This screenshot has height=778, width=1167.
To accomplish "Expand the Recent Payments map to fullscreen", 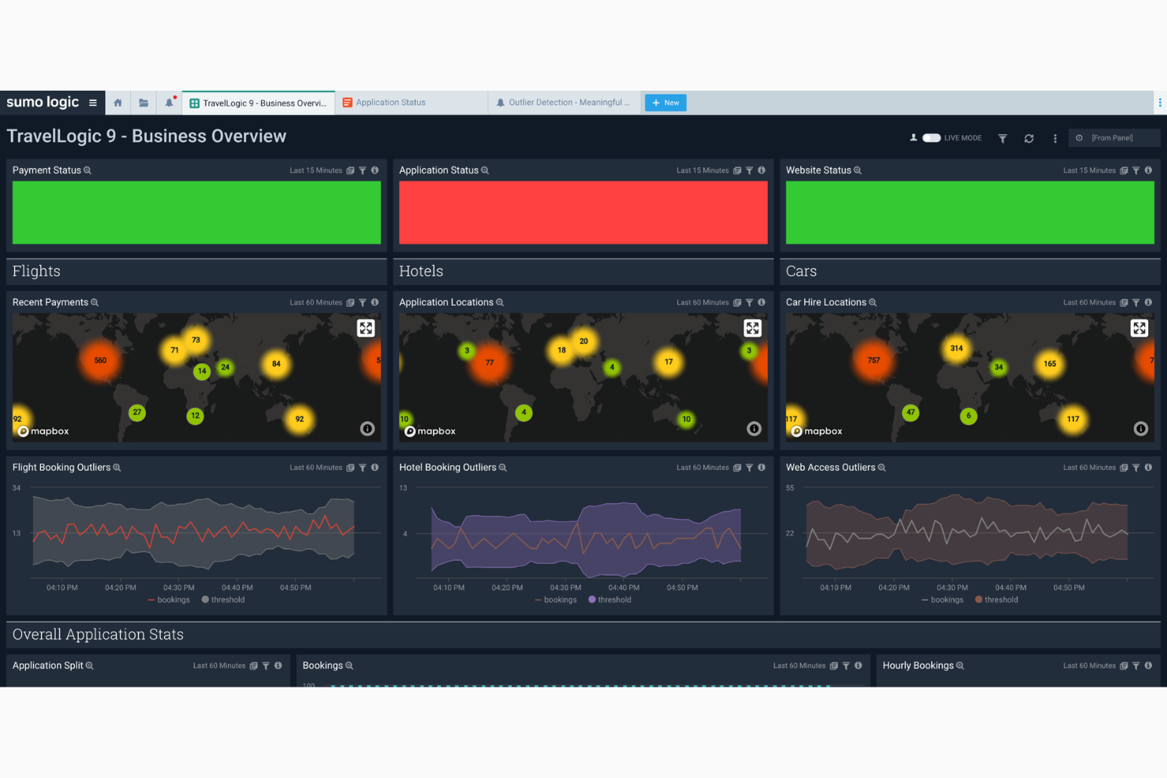I will click(x=366, y=328).
